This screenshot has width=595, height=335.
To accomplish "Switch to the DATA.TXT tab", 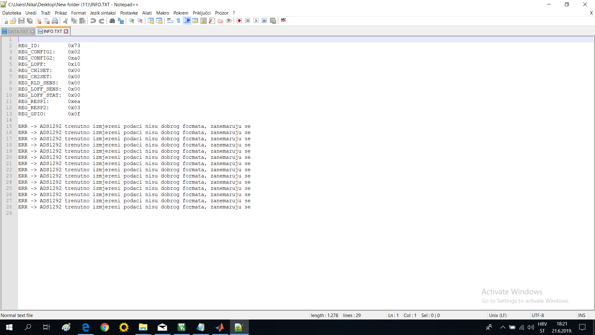I will (18, 32).
